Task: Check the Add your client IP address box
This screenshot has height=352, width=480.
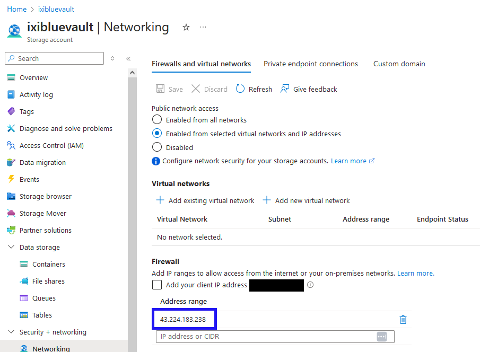Action: pyautogui.click(x=157, y=285)
